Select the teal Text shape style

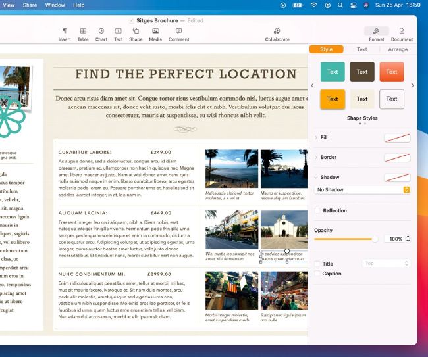tap(333, 72)
